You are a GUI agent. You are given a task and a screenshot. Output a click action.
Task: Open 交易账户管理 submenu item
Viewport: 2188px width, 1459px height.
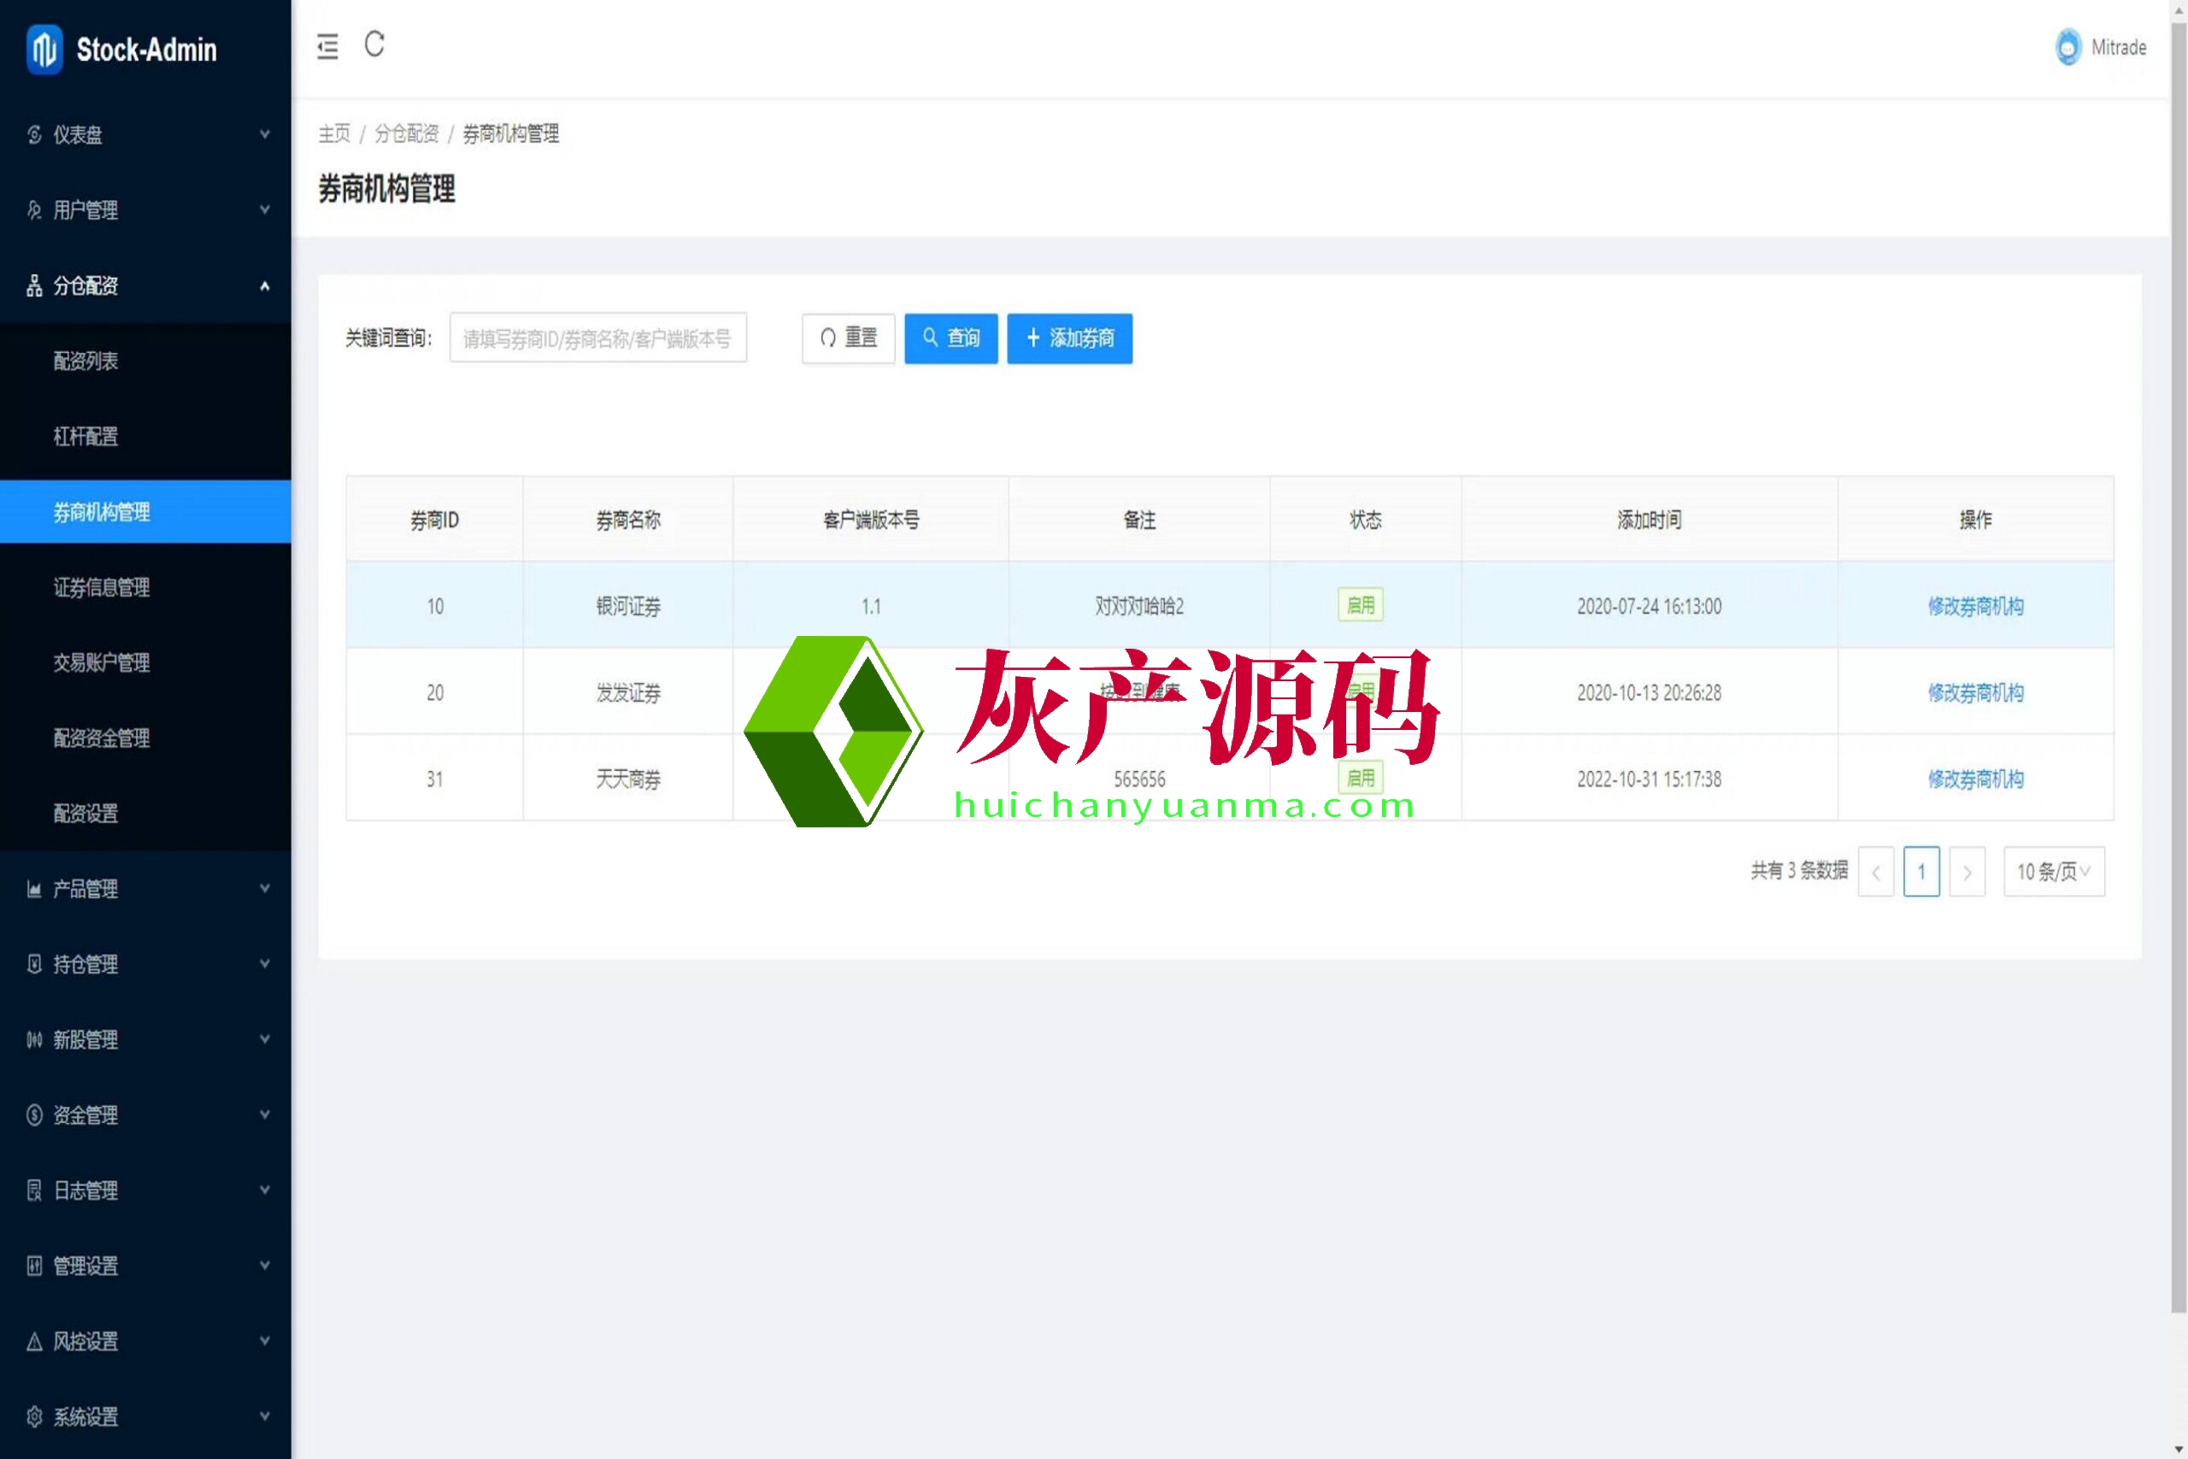coord(102,662)
